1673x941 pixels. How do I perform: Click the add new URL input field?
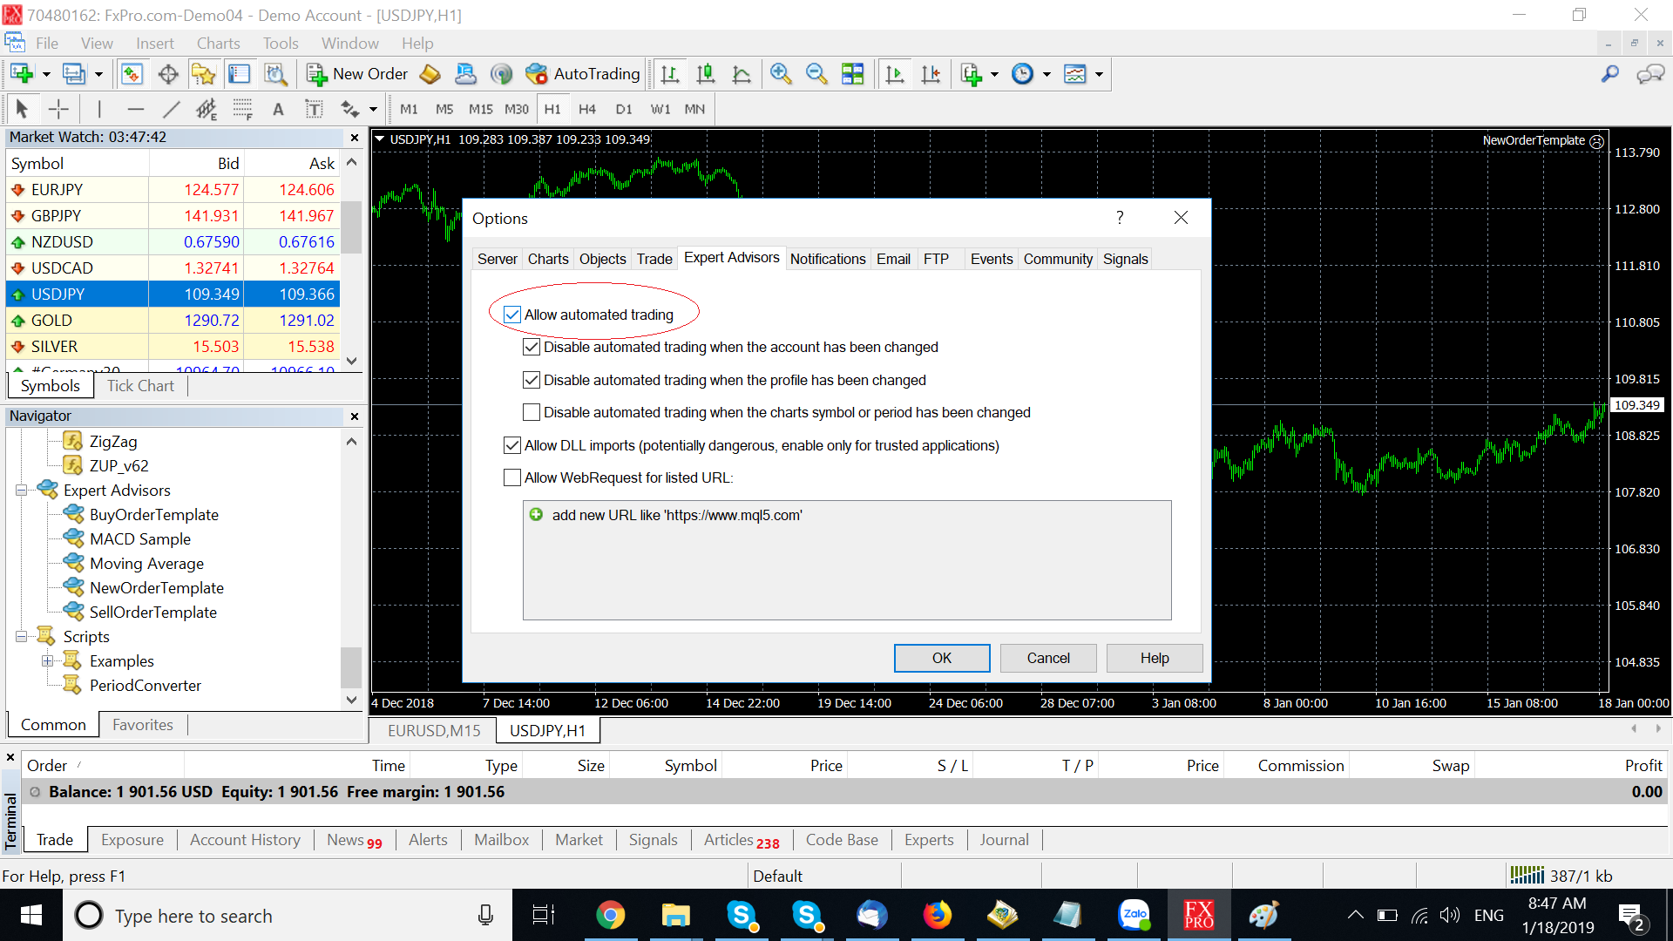[x=676, y=515]
